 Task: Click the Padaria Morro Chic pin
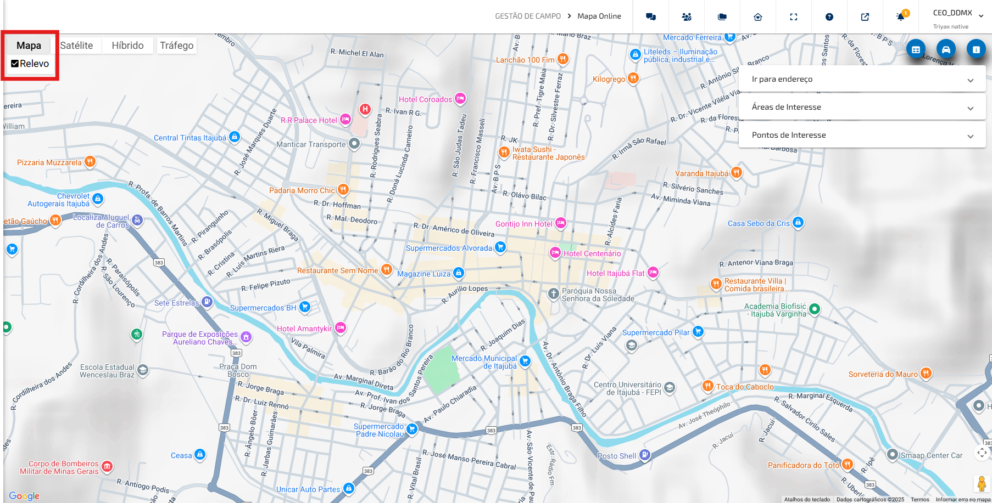(x=343, y=189)
